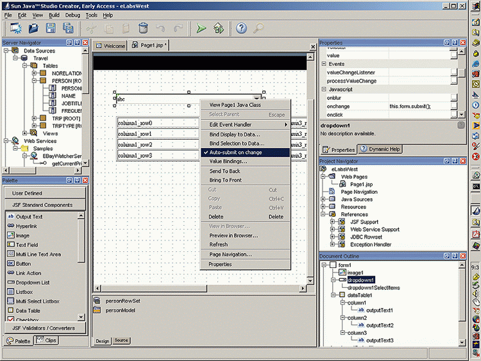This screenshot has height=361, width=481.
Task: Click the Open Project folder icon
Action: tap(33, 28)
